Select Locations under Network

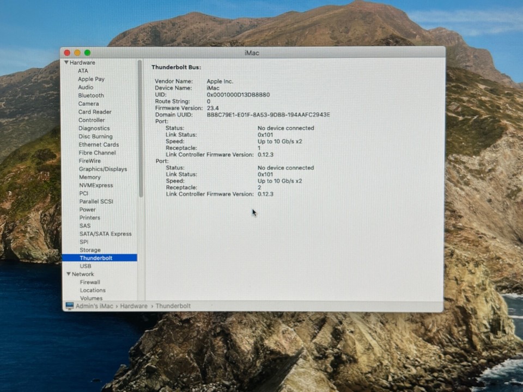pyautogui.click(x=93, y=290)
